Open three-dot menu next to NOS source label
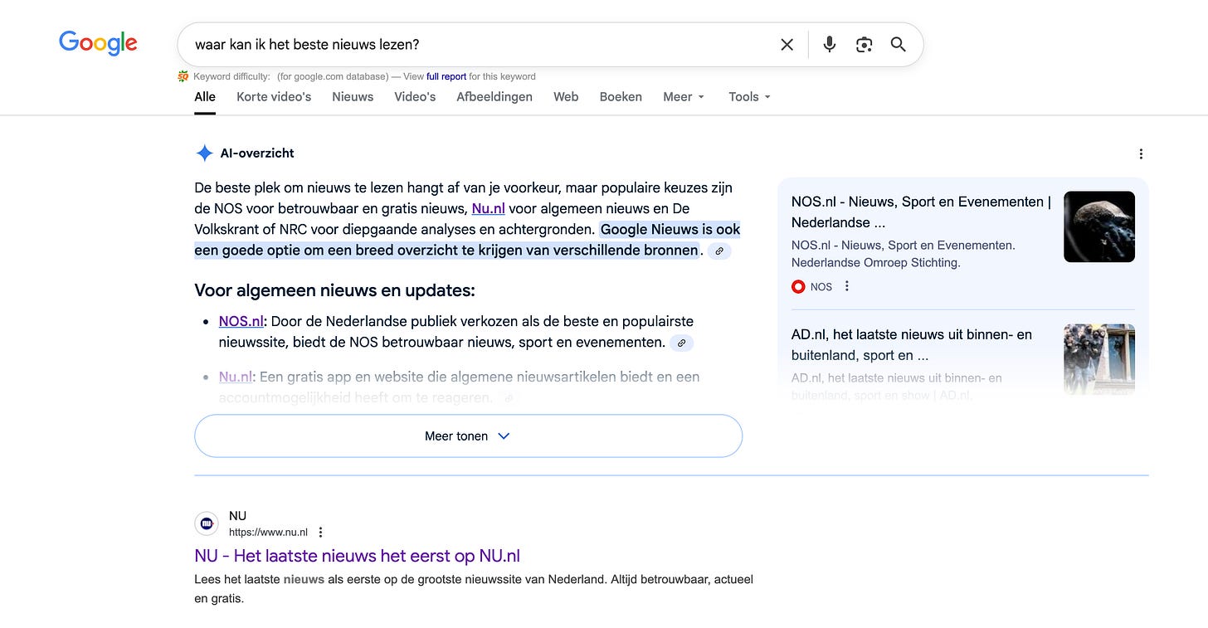Viewport: 1208px width, 628px height. click(x=847, y=286)
